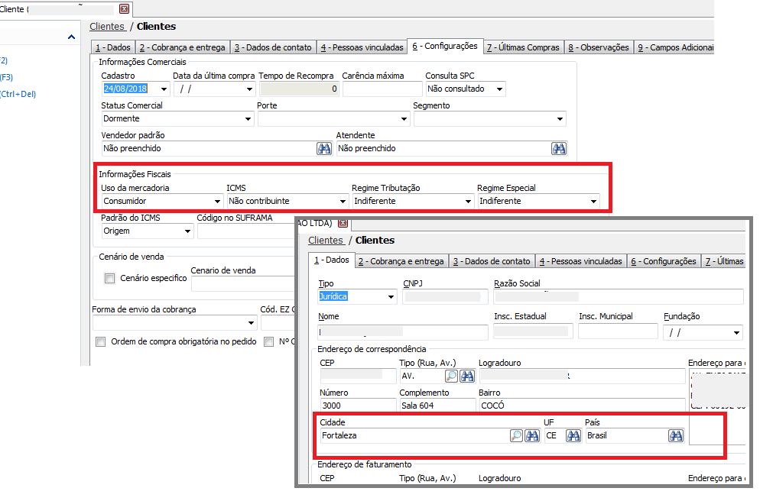Click Clientes breadcrumb link in front window
760x501 pixels.
pos(326,241)
